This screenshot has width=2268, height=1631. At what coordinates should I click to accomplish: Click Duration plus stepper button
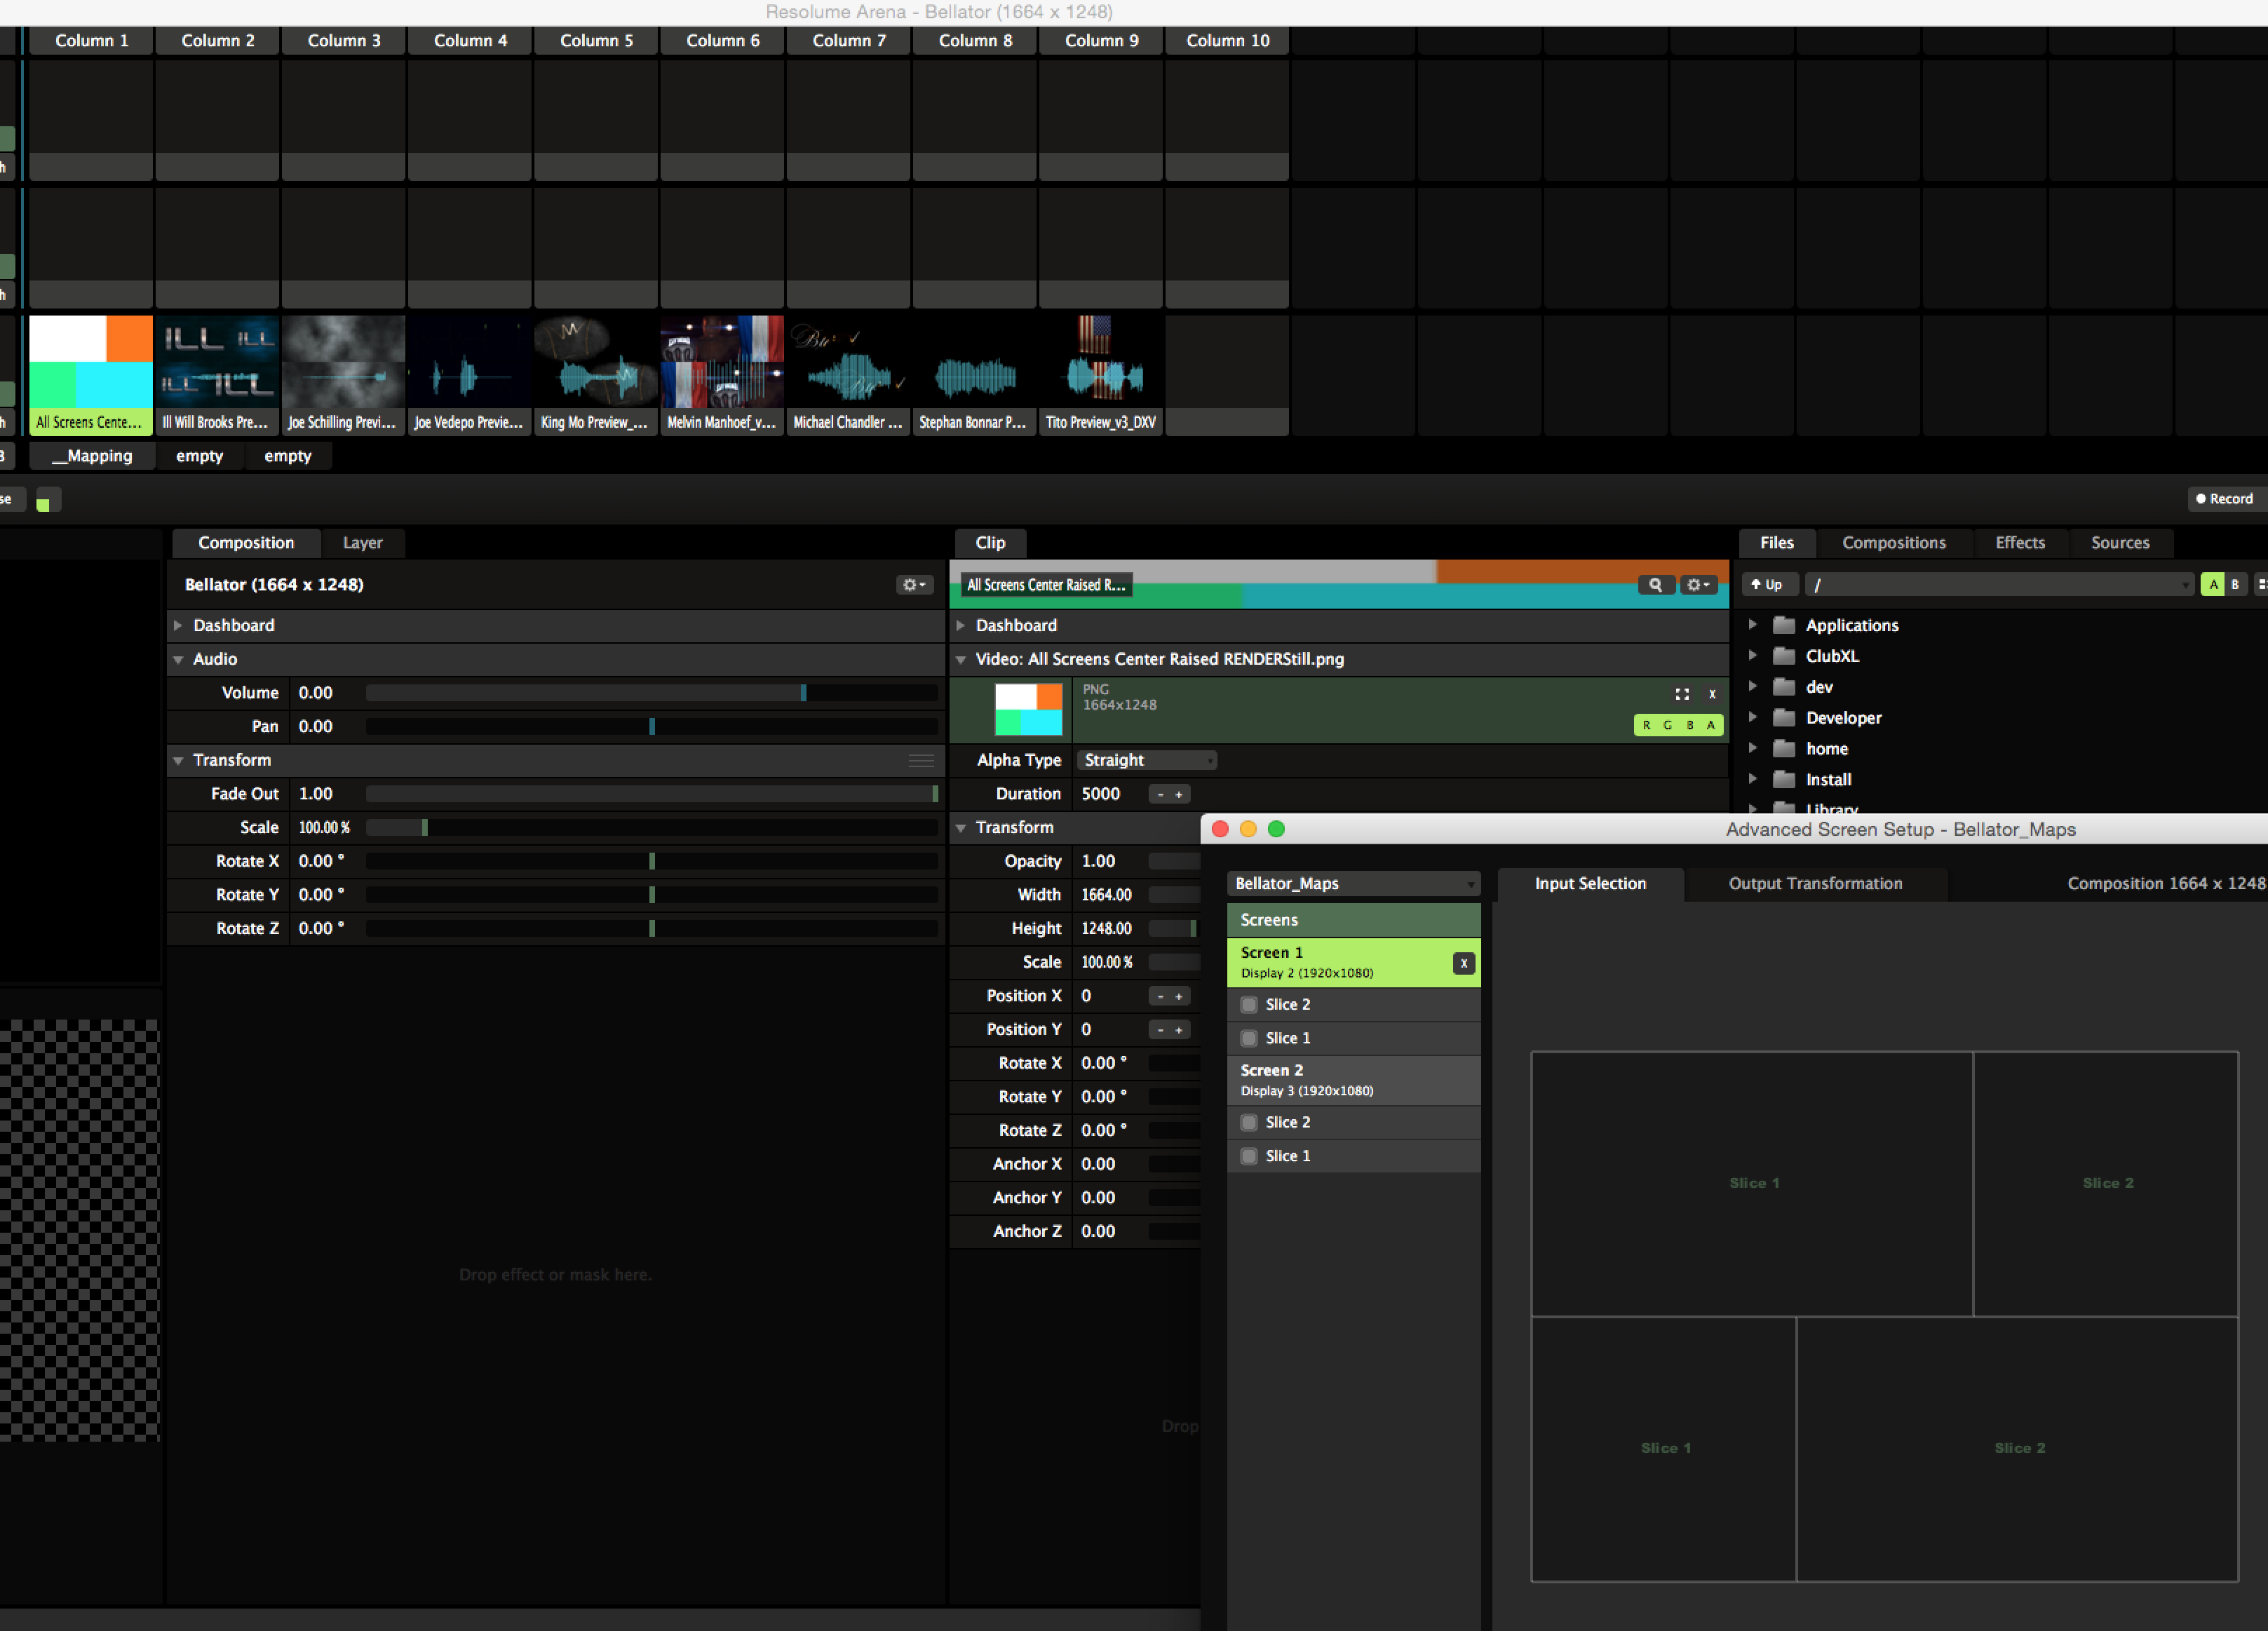click(1179, 794)
